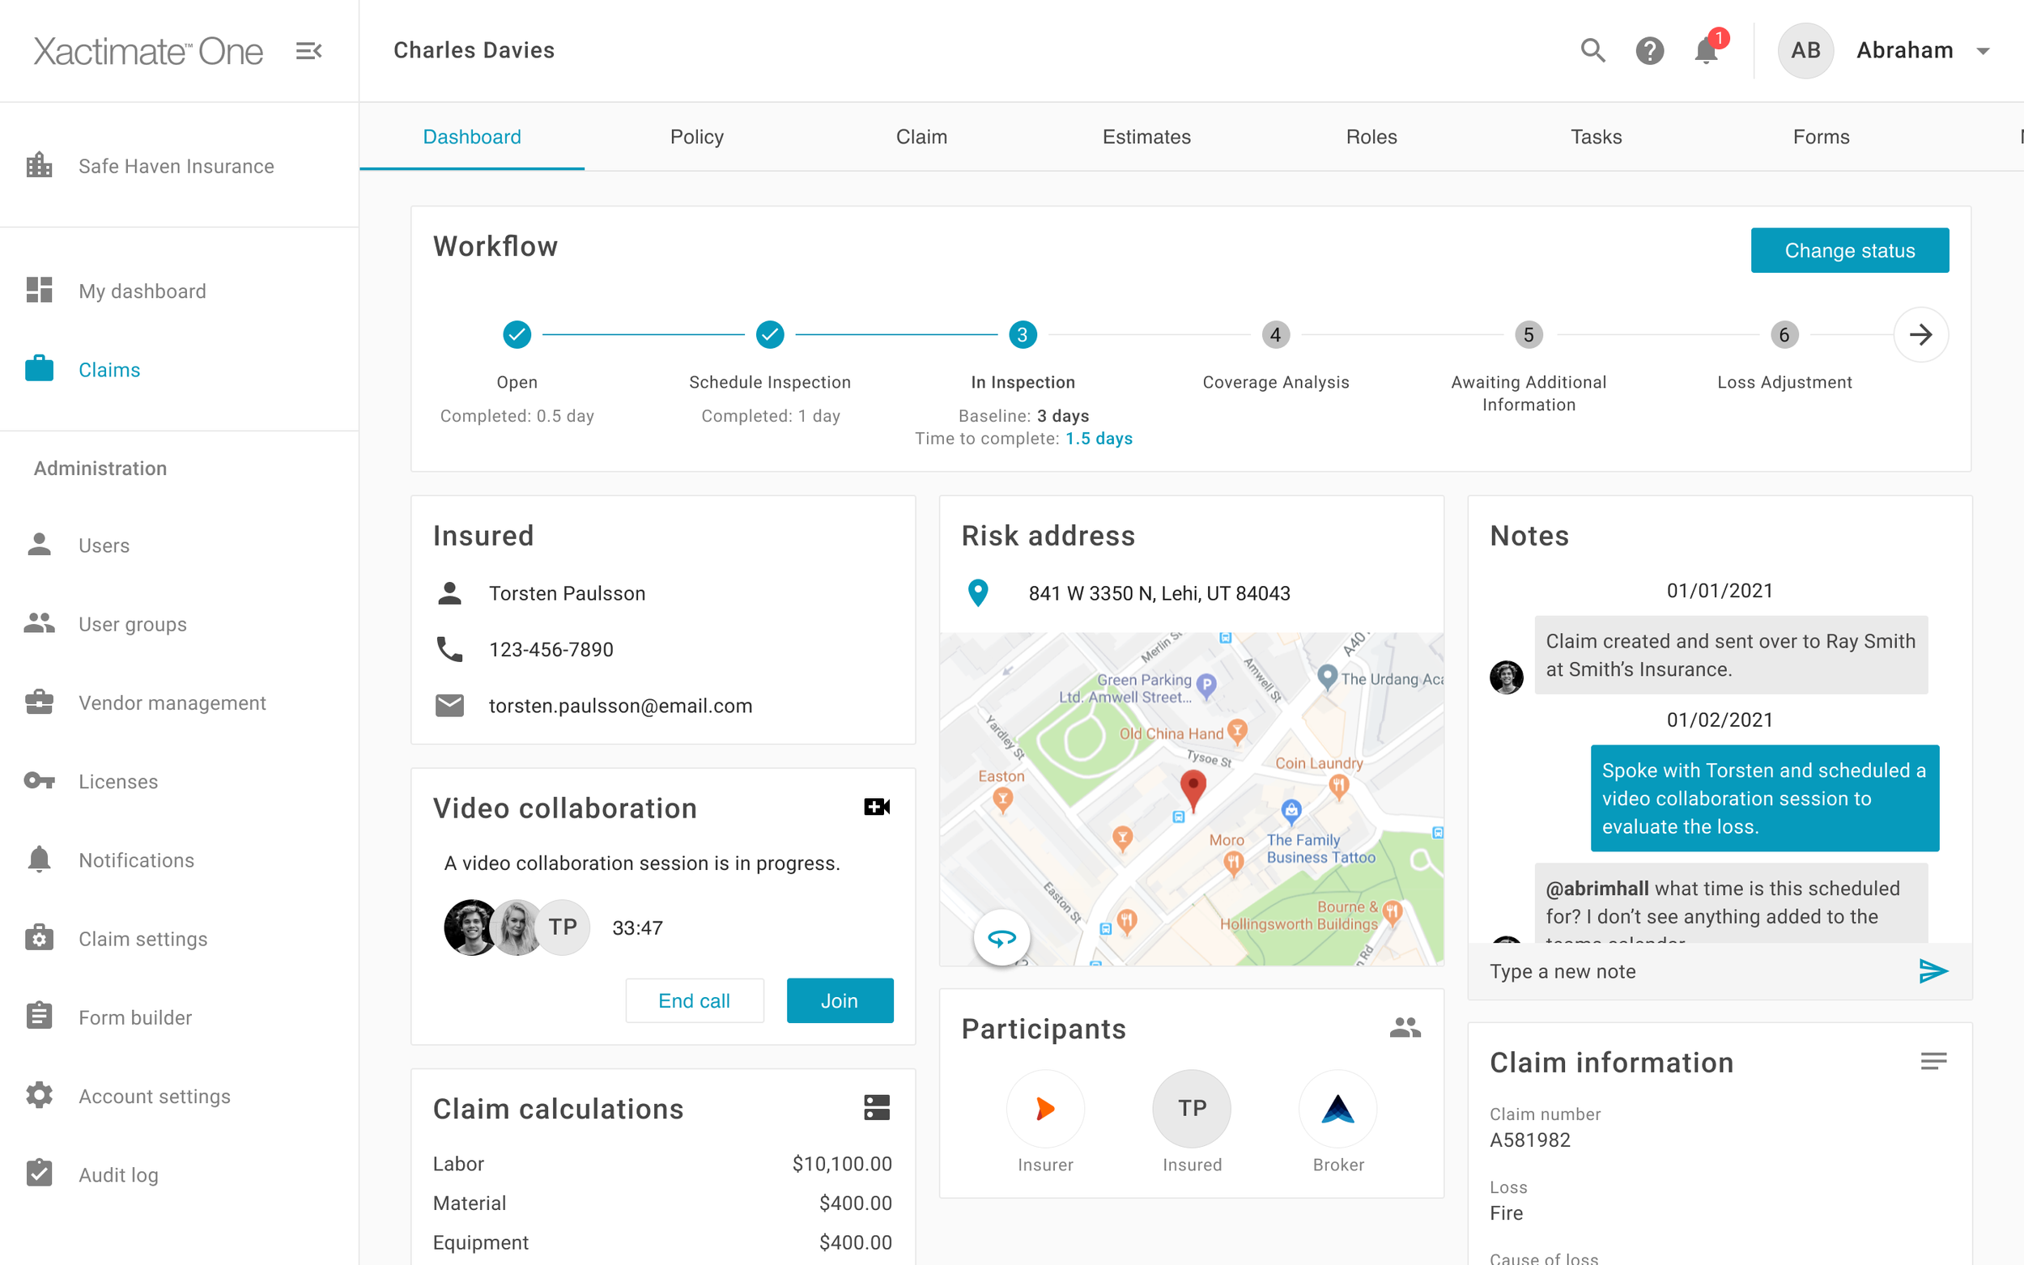
Task: Select workflow step 4 Coverage Analysis
Action: [1275, 336]
